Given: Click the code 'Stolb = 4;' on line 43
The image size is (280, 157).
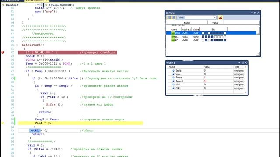Looking at the screenshot, I should pyautogui.click(x=35, y=56).
